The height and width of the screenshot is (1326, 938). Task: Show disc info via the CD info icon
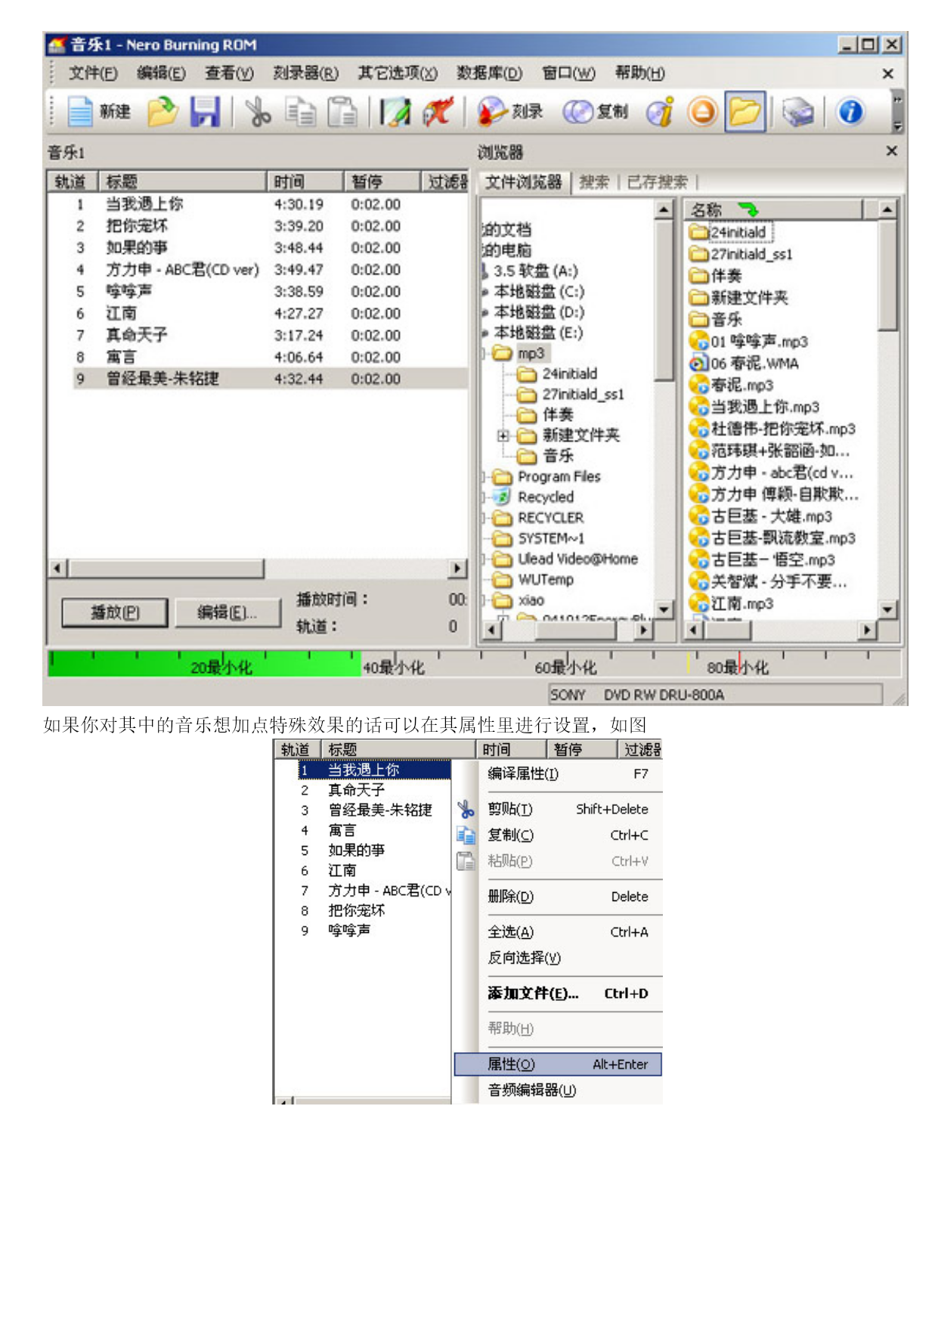pyautogui.click(x=660, y=112)
